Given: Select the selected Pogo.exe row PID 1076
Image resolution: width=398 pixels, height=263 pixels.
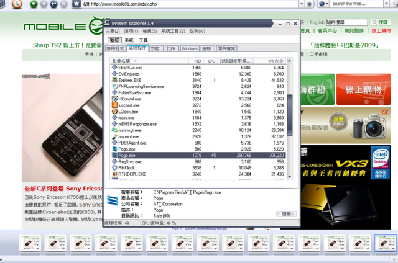Looking at the screenshot, I should [x=198, y=155].
